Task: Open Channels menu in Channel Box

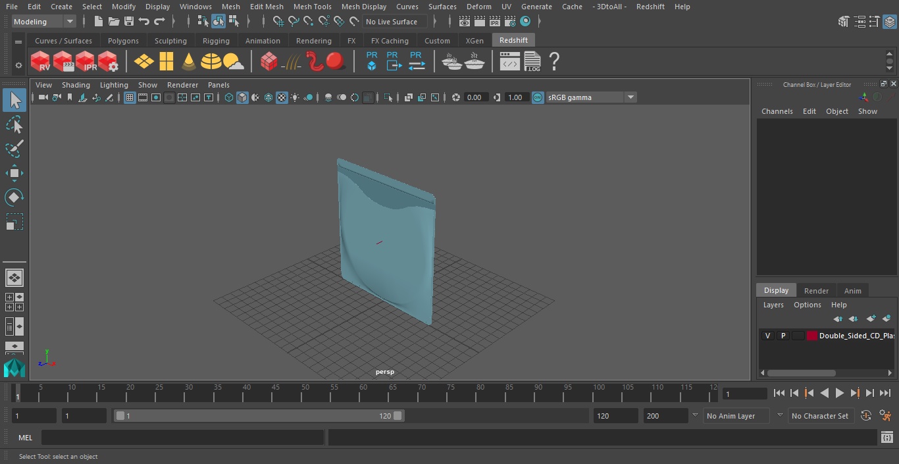Action: (777, 111)
